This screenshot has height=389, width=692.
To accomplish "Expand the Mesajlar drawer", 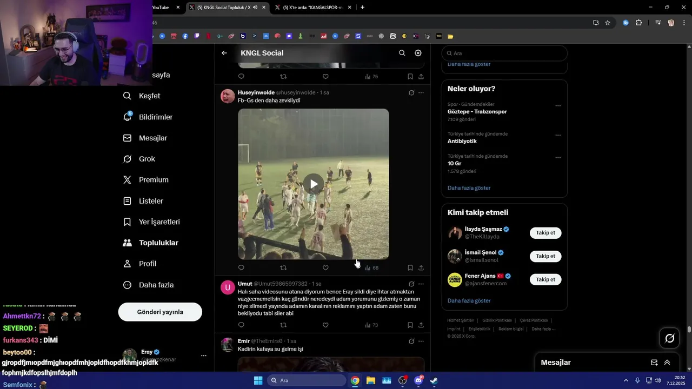I will 667,363.
